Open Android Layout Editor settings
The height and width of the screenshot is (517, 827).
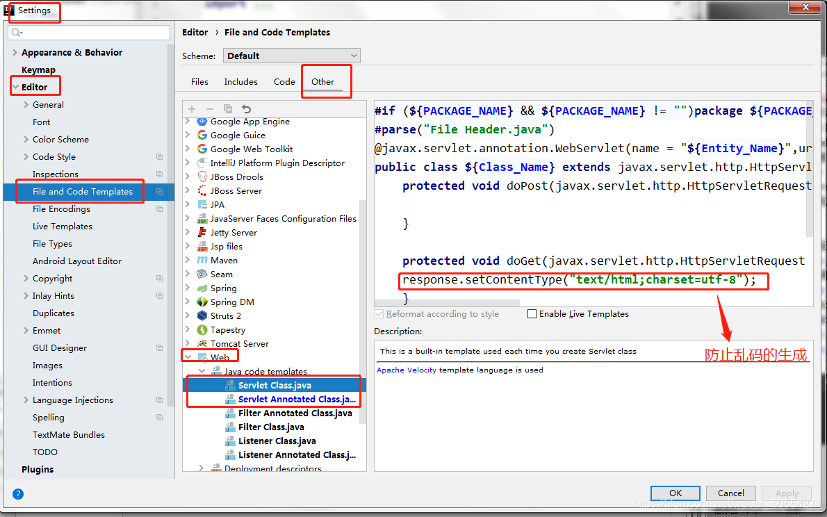(77, 261)
